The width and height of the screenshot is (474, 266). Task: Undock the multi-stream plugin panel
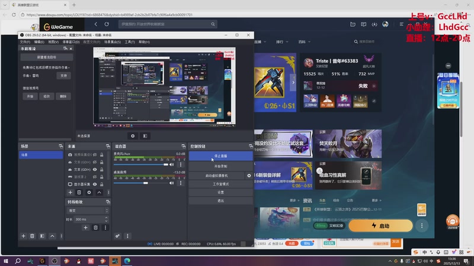(x=65, y=48)
